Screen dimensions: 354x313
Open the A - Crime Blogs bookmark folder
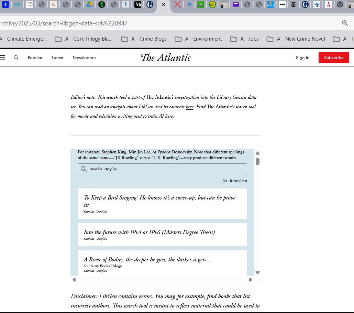pos(144,39)
